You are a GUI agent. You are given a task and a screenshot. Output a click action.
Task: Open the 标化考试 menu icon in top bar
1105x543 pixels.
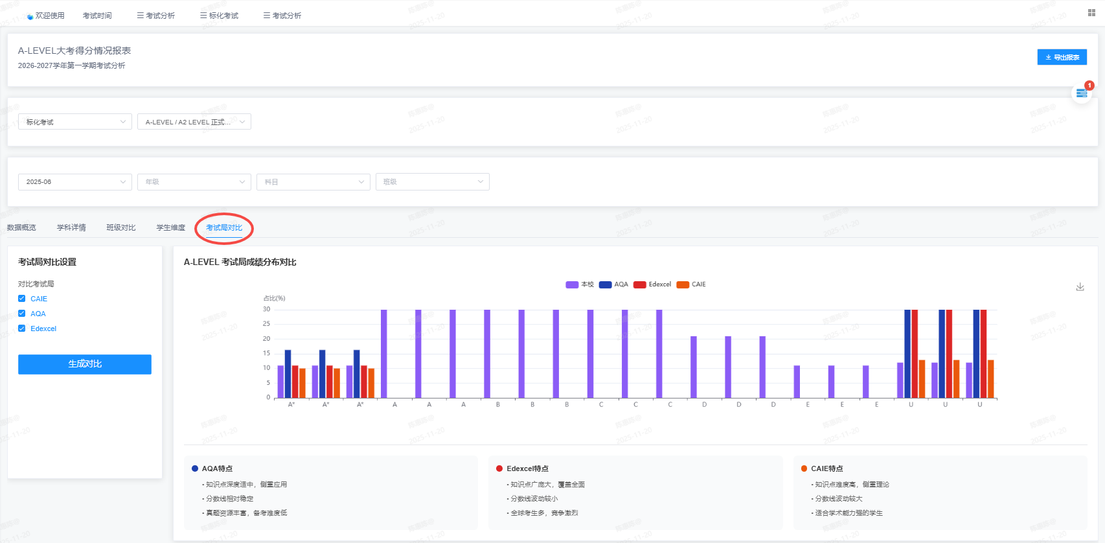point(203,16)
